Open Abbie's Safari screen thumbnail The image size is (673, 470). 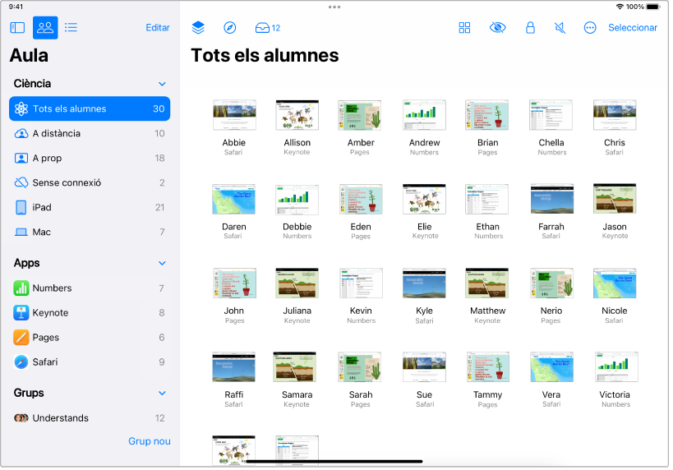234,115
